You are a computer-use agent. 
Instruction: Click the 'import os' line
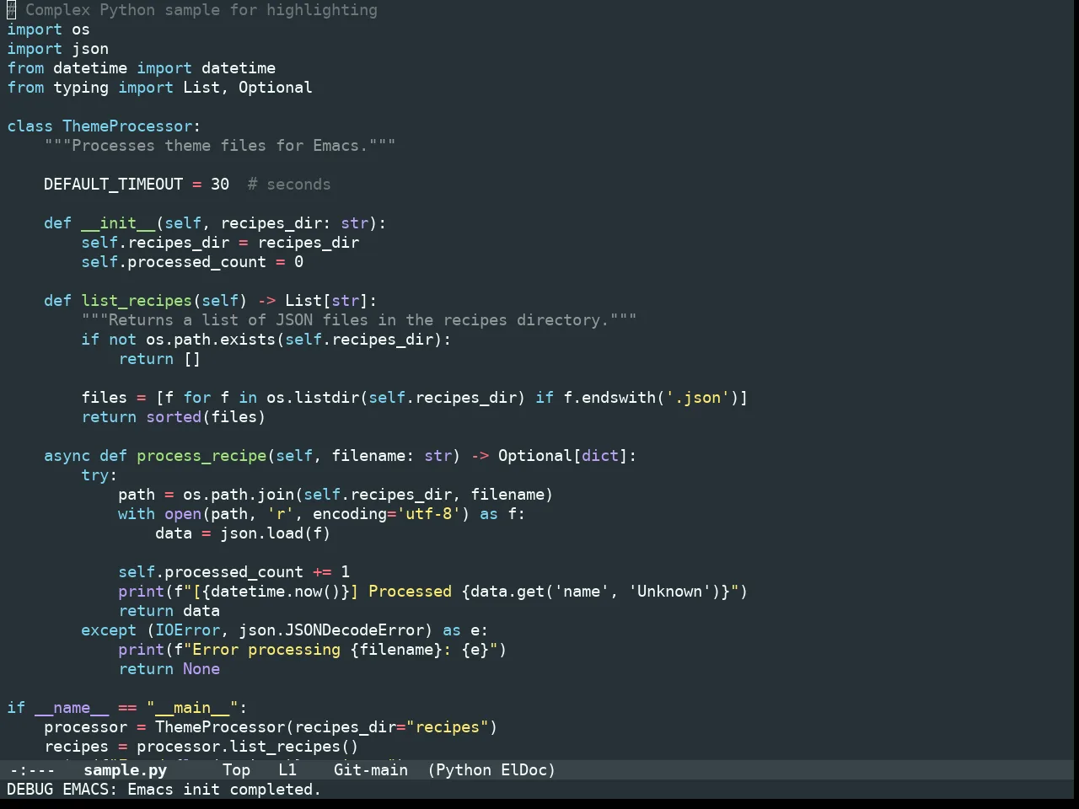coord(48,29)
